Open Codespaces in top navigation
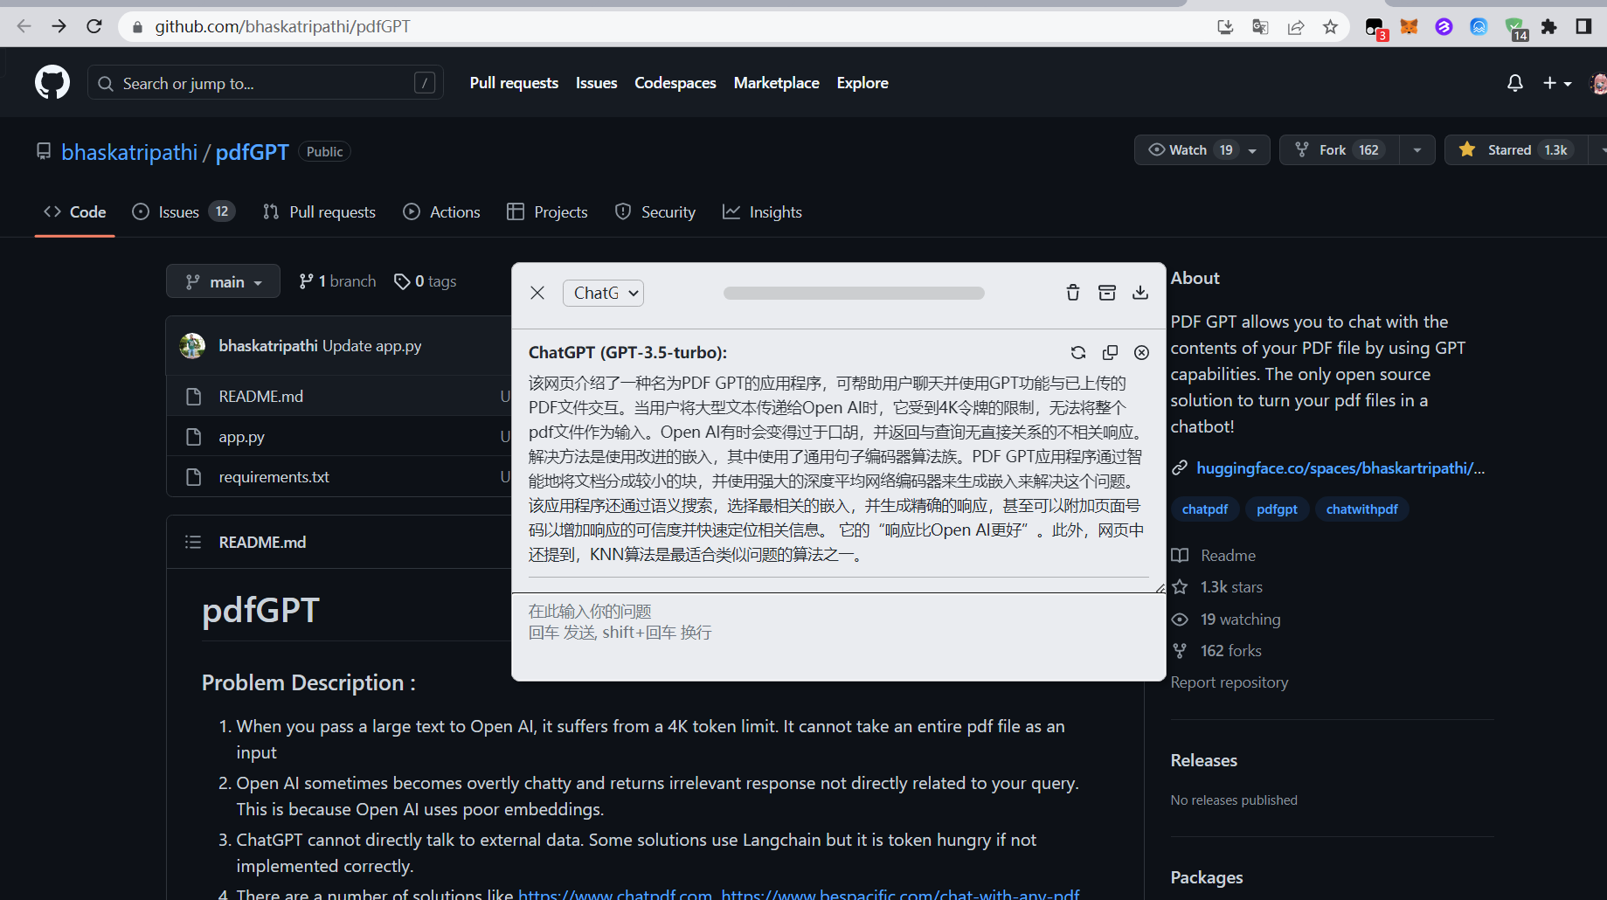Viewport: 1607px width, 900px height. tap(675, 83)
